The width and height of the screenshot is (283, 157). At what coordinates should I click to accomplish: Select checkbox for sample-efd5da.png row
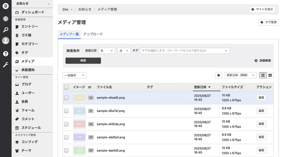click(66, 124)
